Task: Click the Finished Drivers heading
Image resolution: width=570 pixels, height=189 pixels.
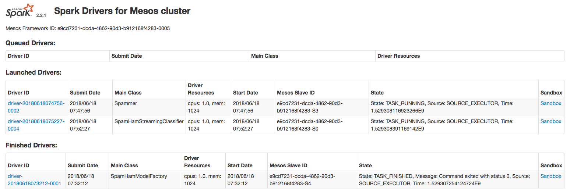Action: tap(31, 145)
